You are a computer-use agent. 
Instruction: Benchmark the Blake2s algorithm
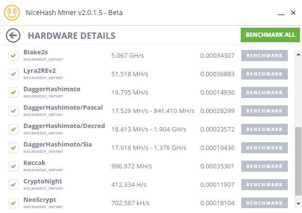(x=265, y=56)
